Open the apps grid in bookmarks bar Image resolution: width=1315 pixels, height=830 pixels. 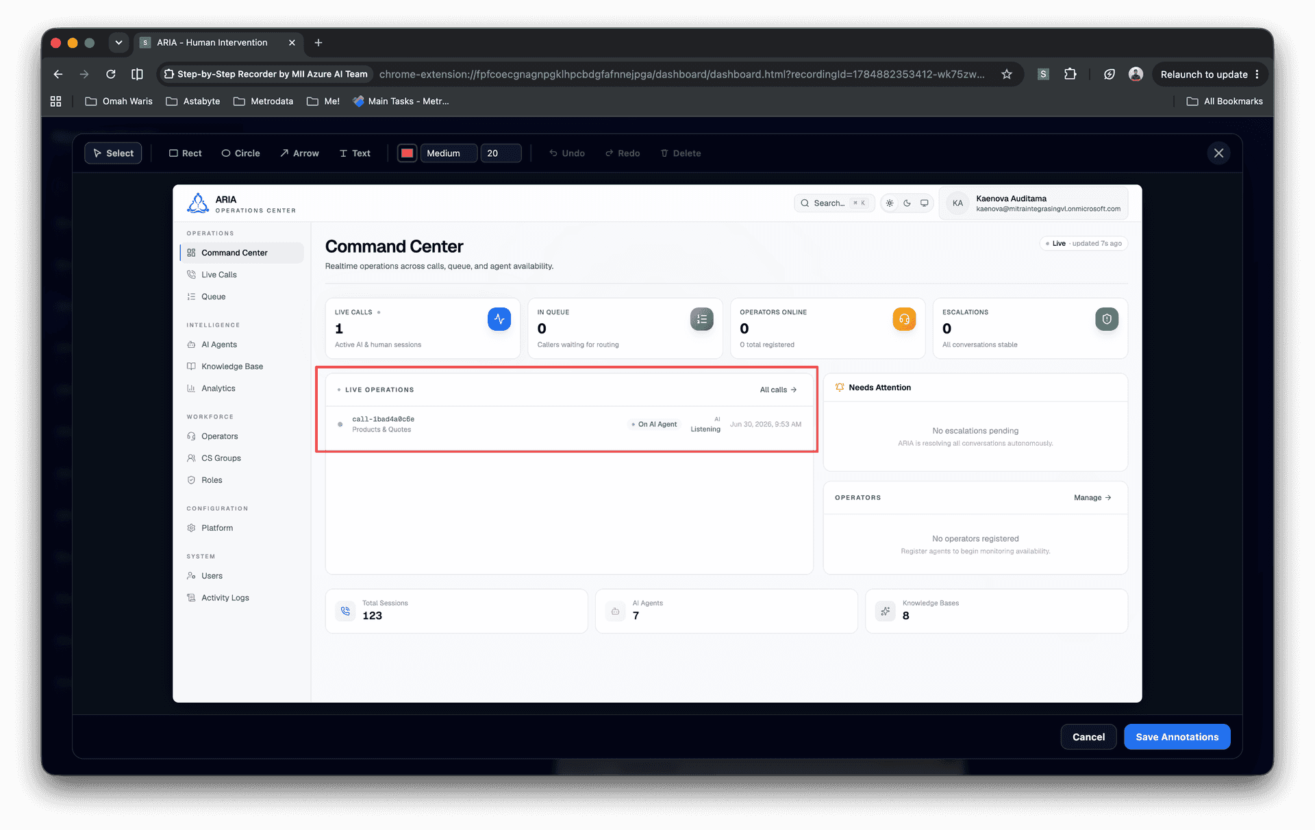tap(56, 101)
